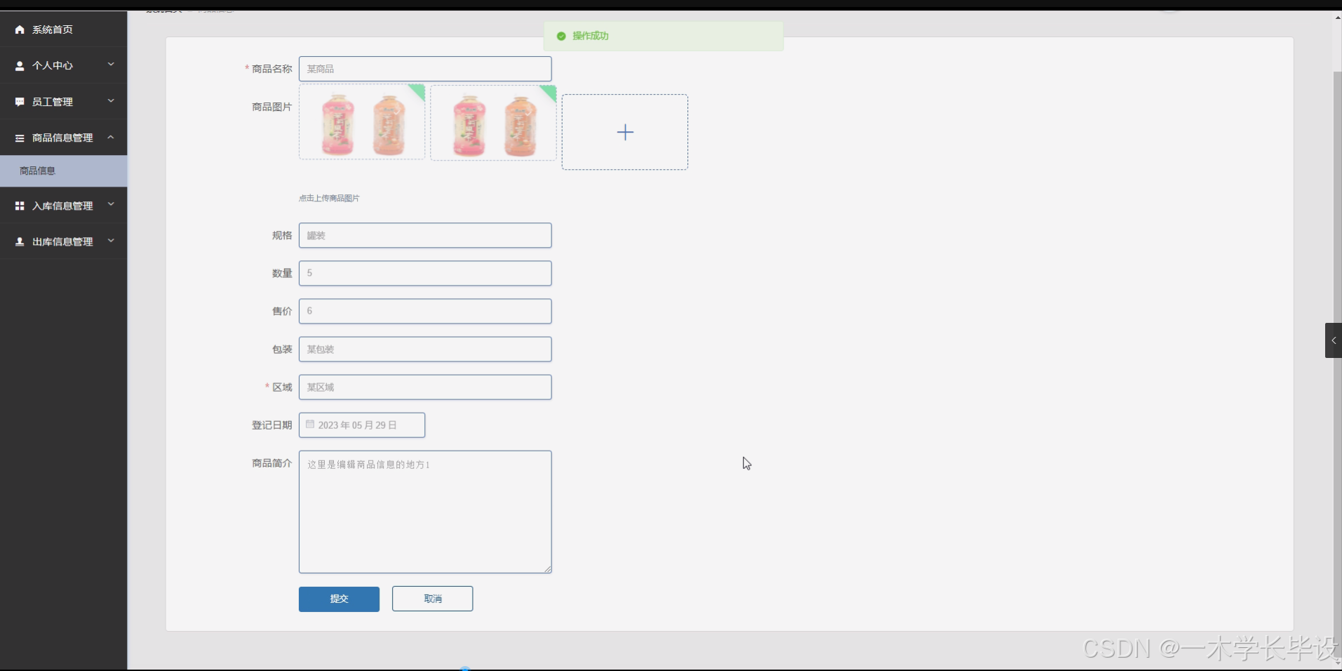Click the plus icon to upload image
Image resolution: width=1342 pixels, height=671 pixels.
click(625, 132)
